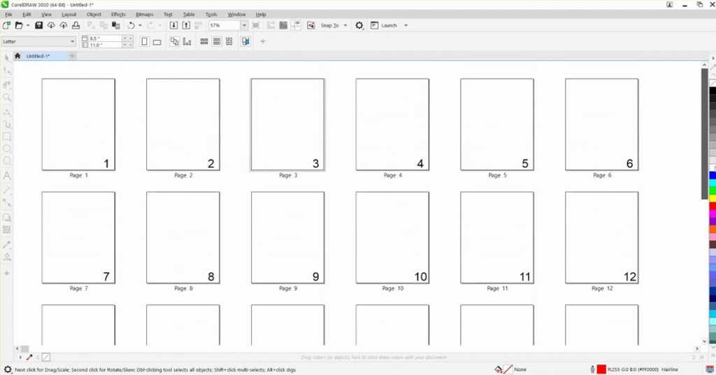
Task: Click the Import icon
Action: point(173,26)
